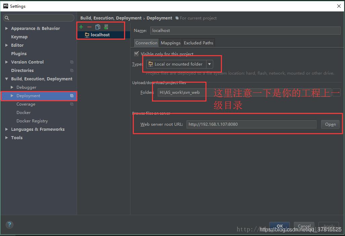Click the Web server root URL field
Image resolution: width=345 pixels, height=236 pixels.
(x=251, y=124)
